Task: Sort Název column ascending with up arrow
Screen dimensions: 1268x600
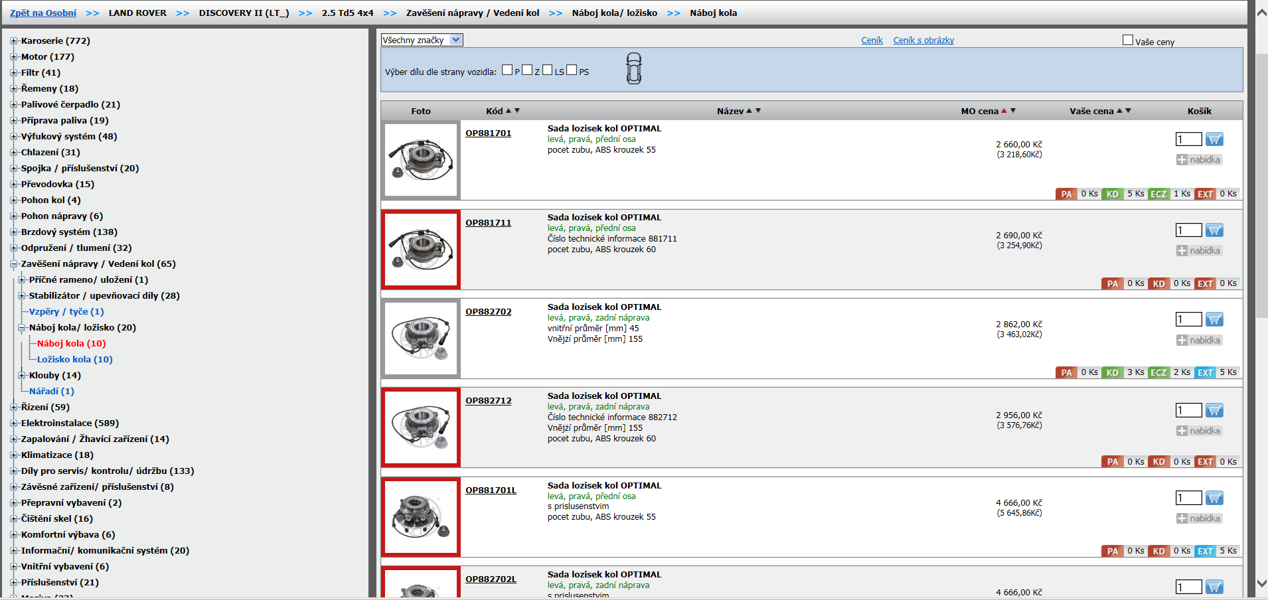Action: [750, 111]
